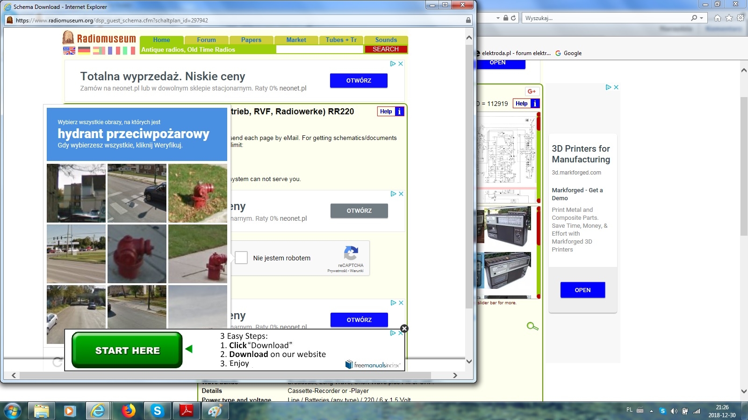The height and width of the screenshot is (420, 748).
Task: Open the Papers tab
Action: pyautogui.click(x=251, y=40)
